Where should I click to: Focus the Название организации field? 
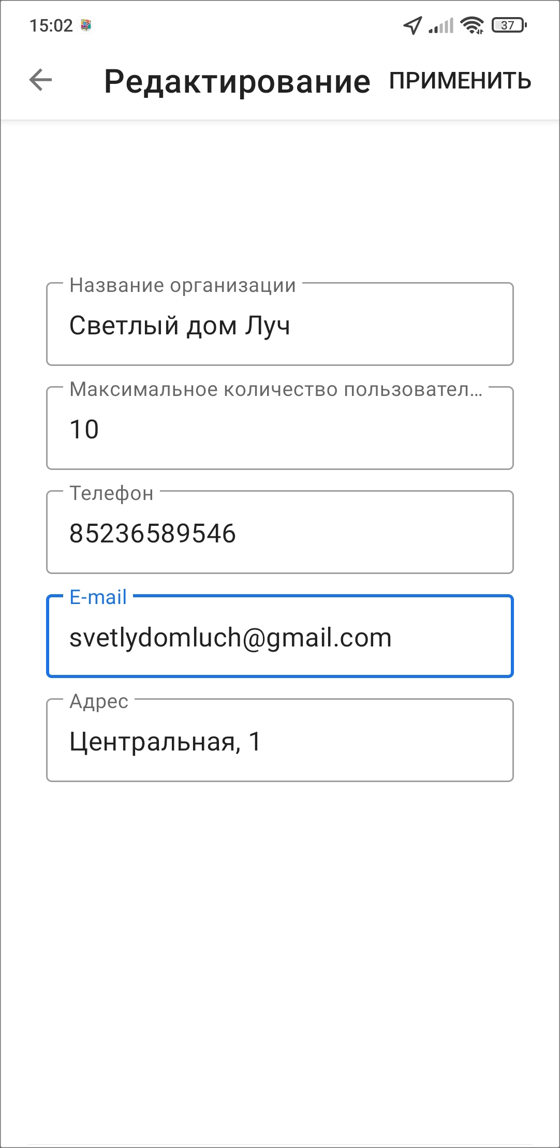tap(279, 326)
